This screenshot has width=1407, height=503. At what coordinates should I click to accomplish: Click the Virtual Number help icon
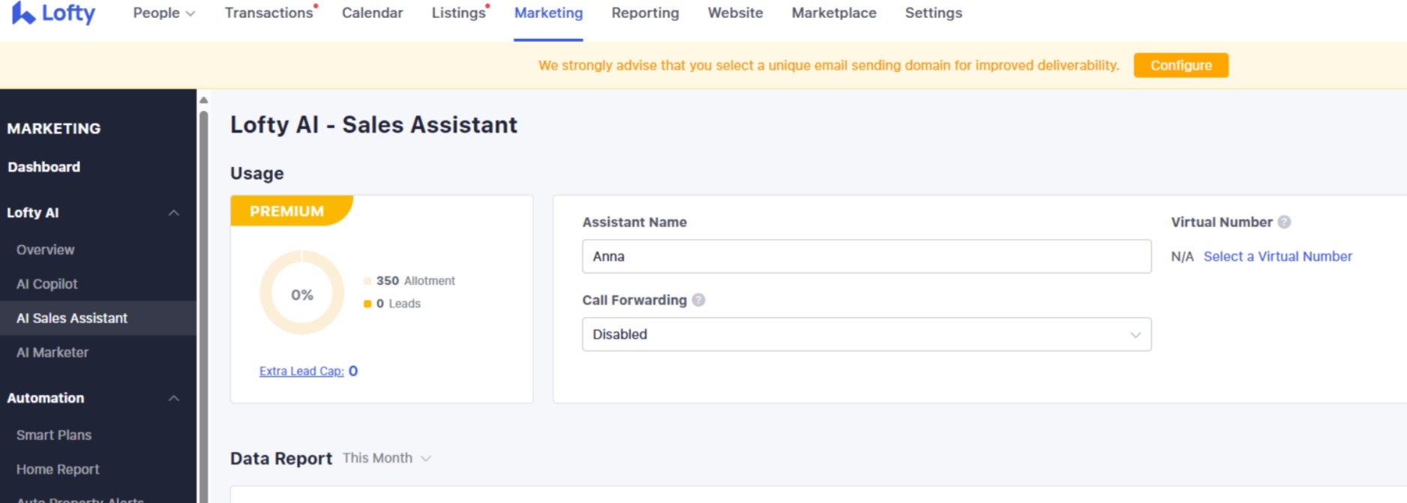click(x=1284, y=222)
